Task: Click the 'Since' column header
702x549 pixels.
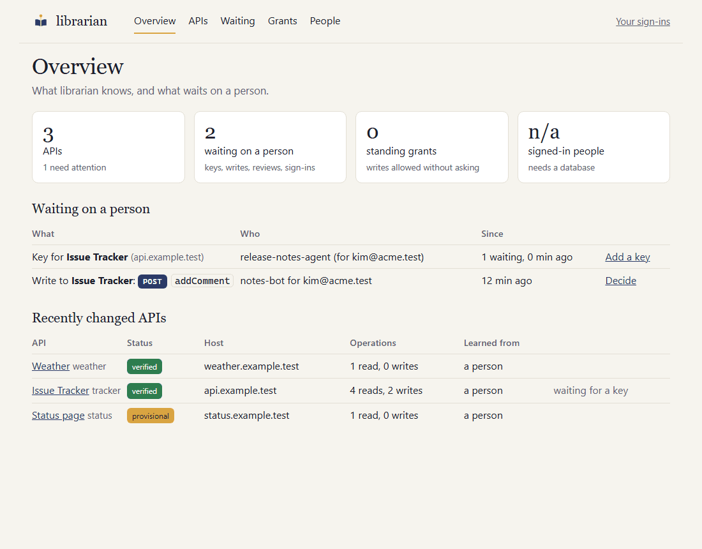Action: [x=492, y=234]
